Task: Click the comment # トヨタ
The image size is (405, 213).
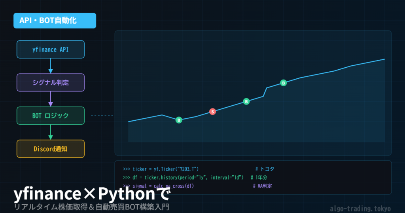Action: pyautogui.click(x=265, y=169)
